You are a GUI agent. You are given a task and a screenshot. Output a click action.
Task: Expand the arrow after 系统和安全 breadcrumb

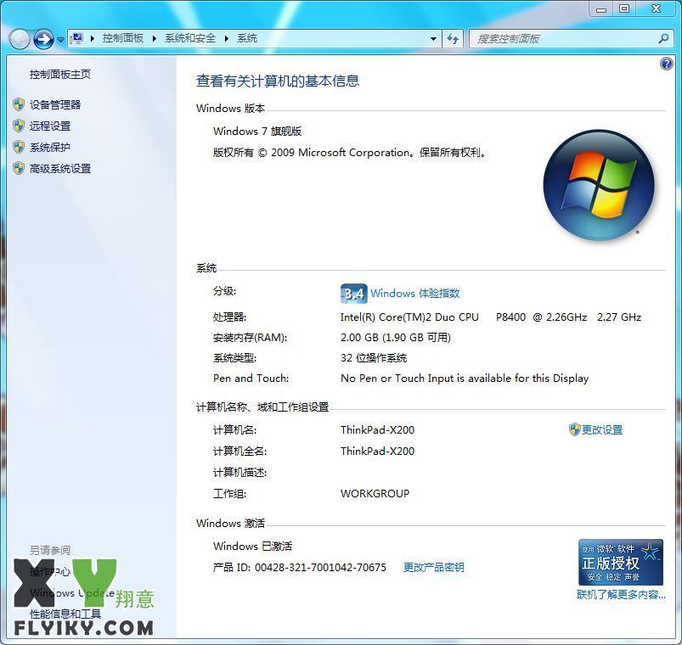pos(226,38)
